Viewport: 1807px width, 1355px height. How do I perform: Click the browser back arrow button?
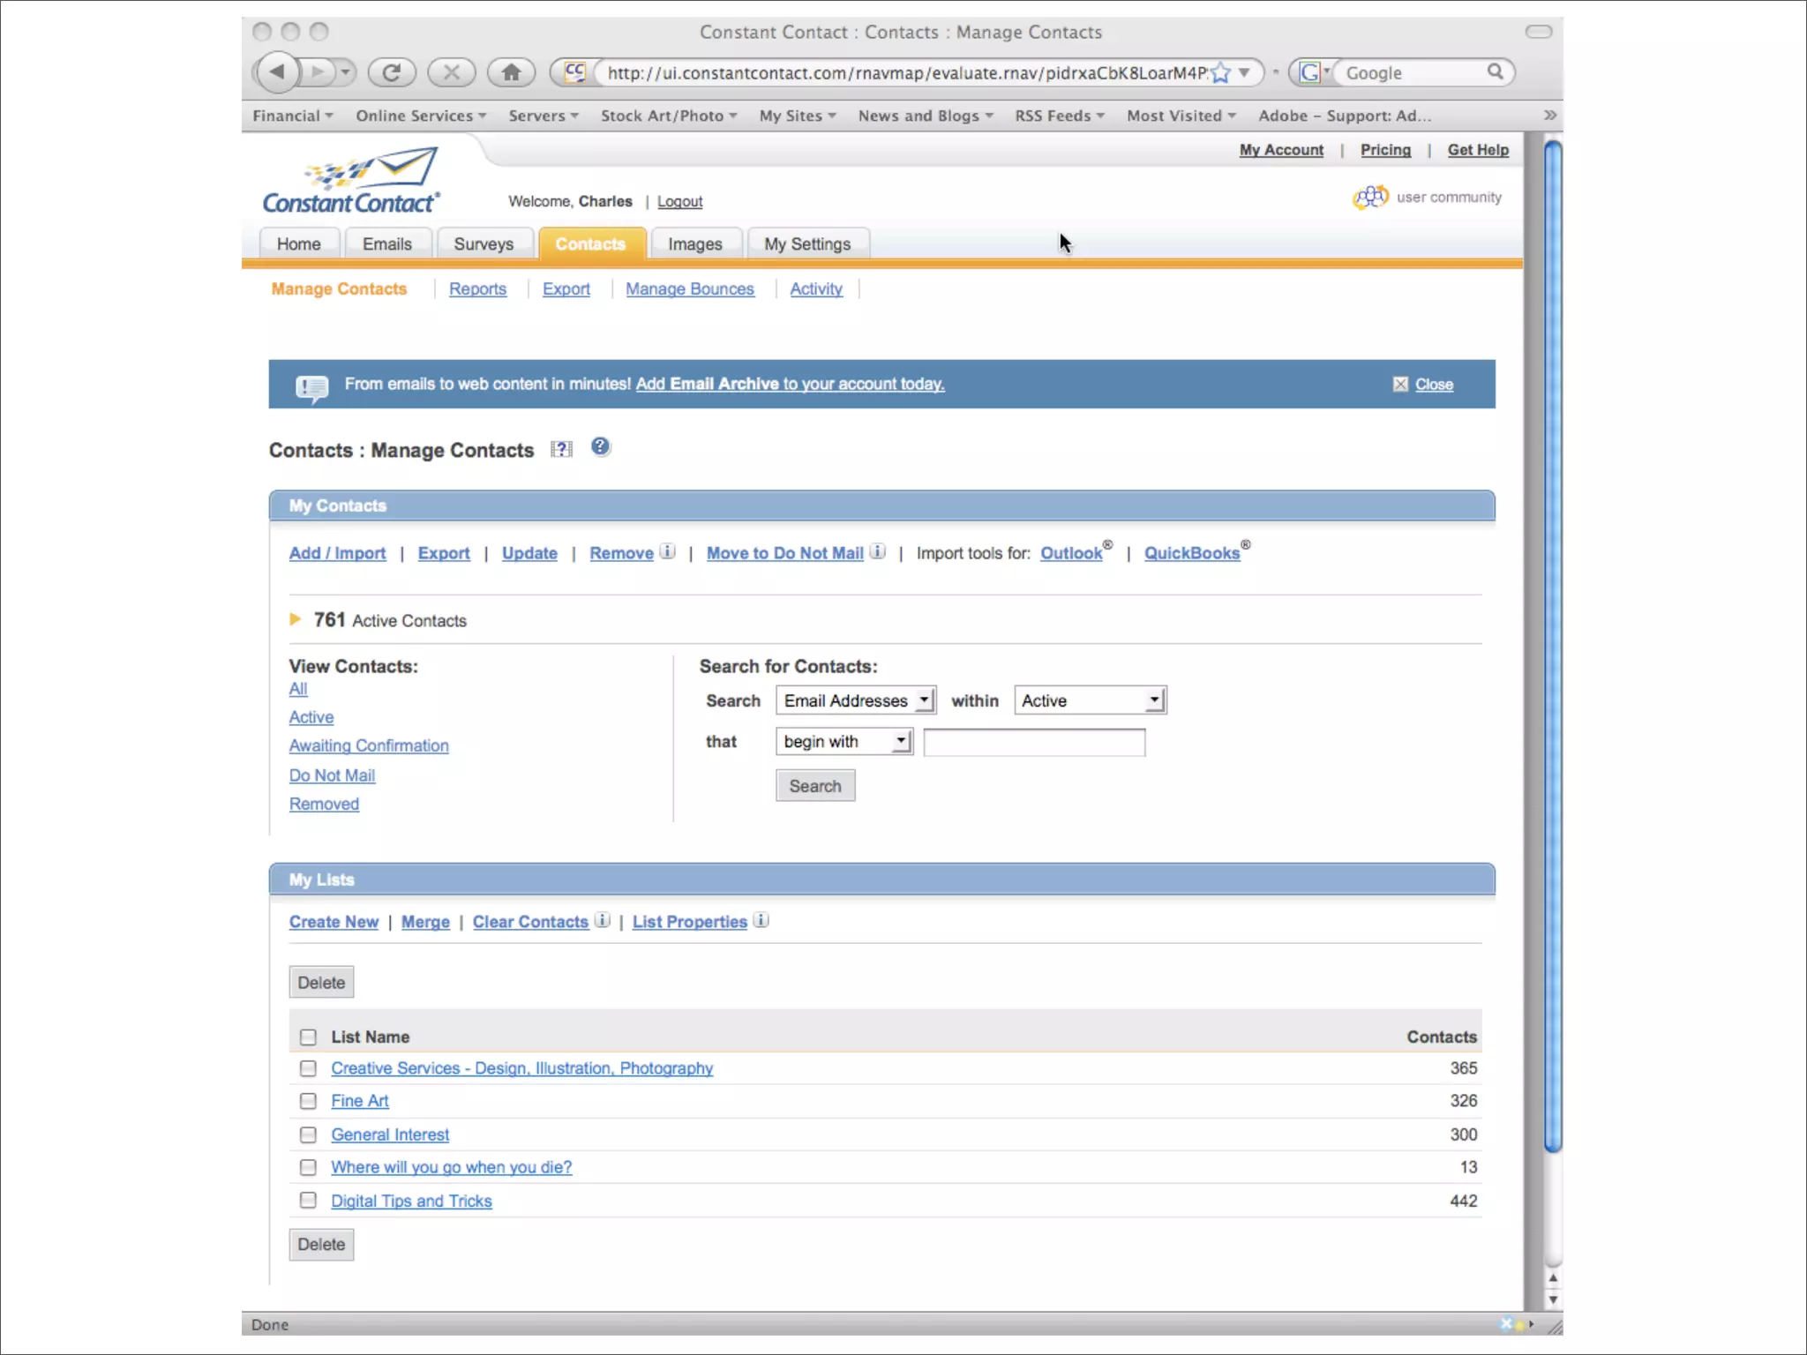click(277, 71)
